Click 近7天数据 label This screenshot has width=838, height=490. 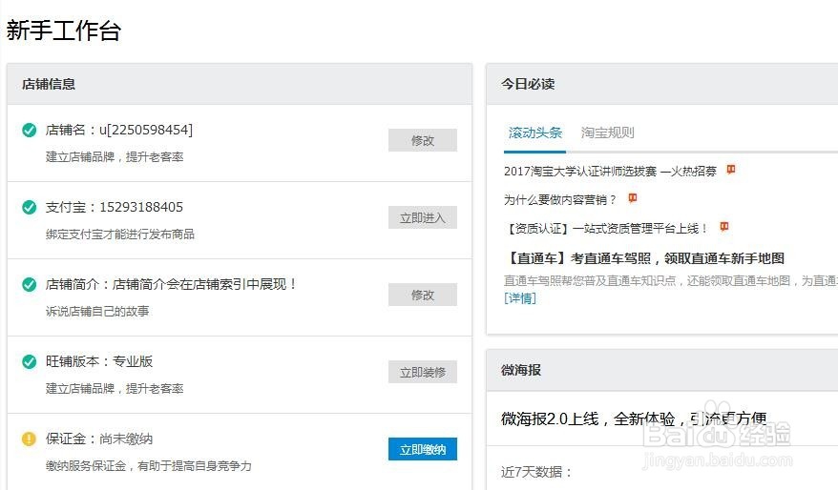[x=536, y=472]
